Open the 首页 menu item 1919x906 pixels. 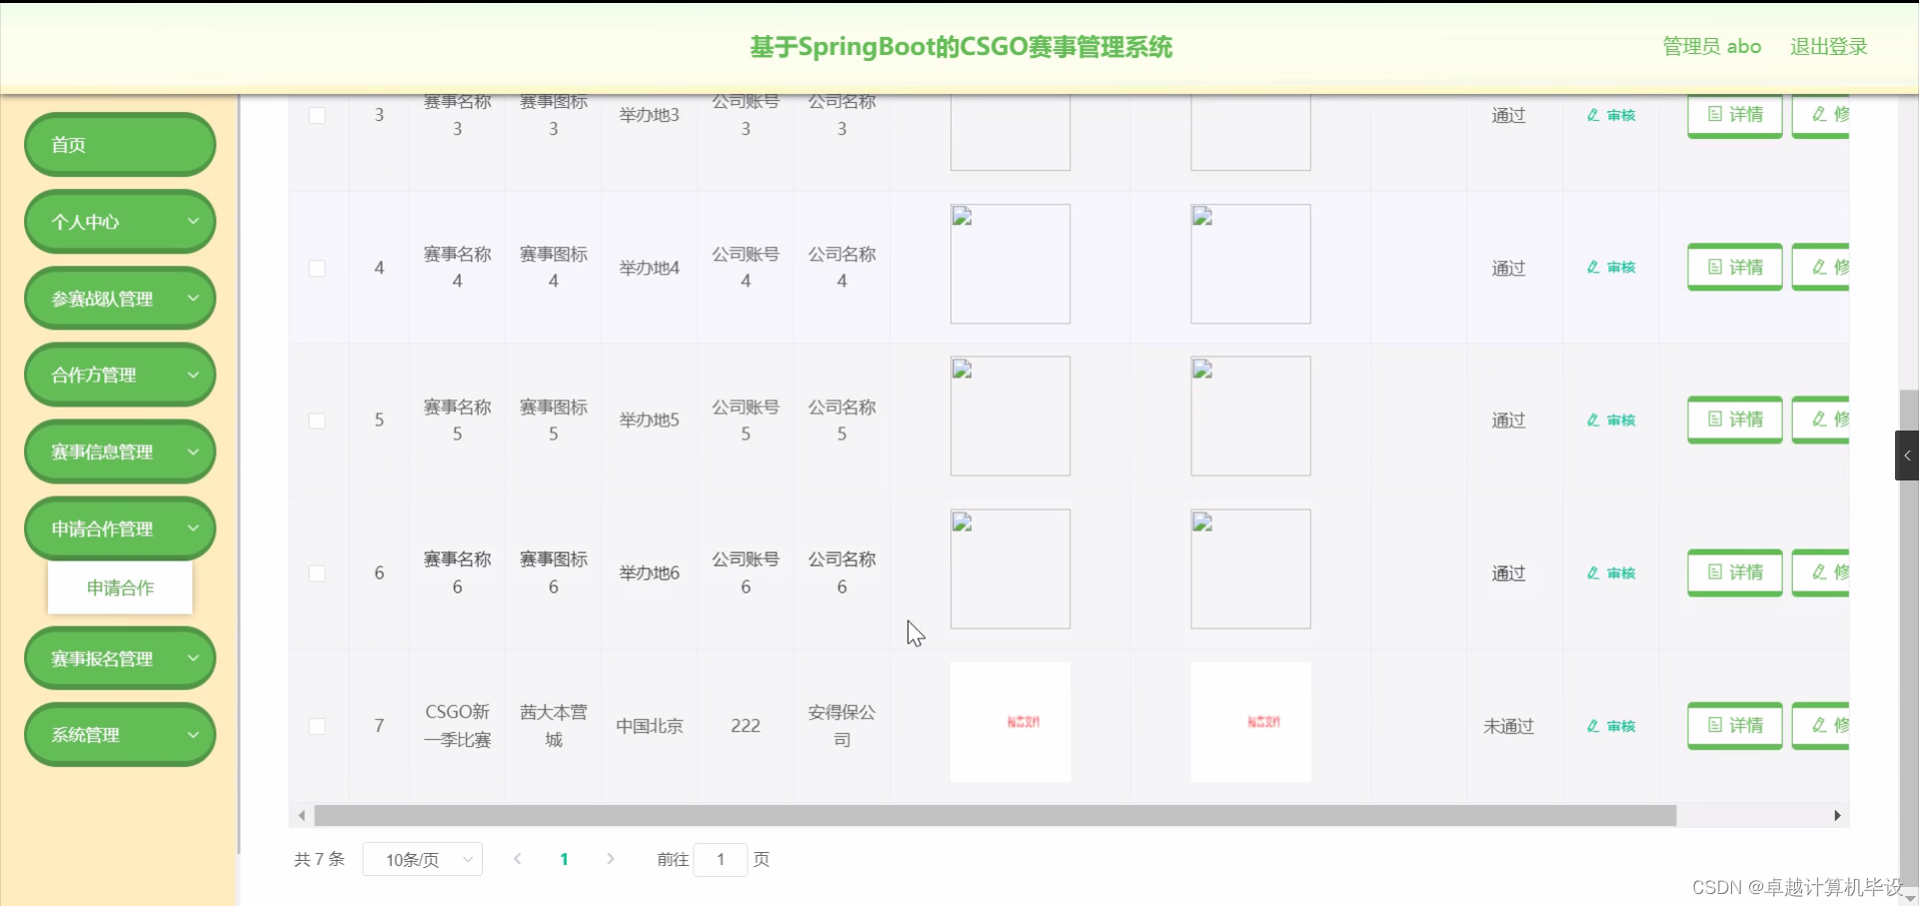(119, 144)
